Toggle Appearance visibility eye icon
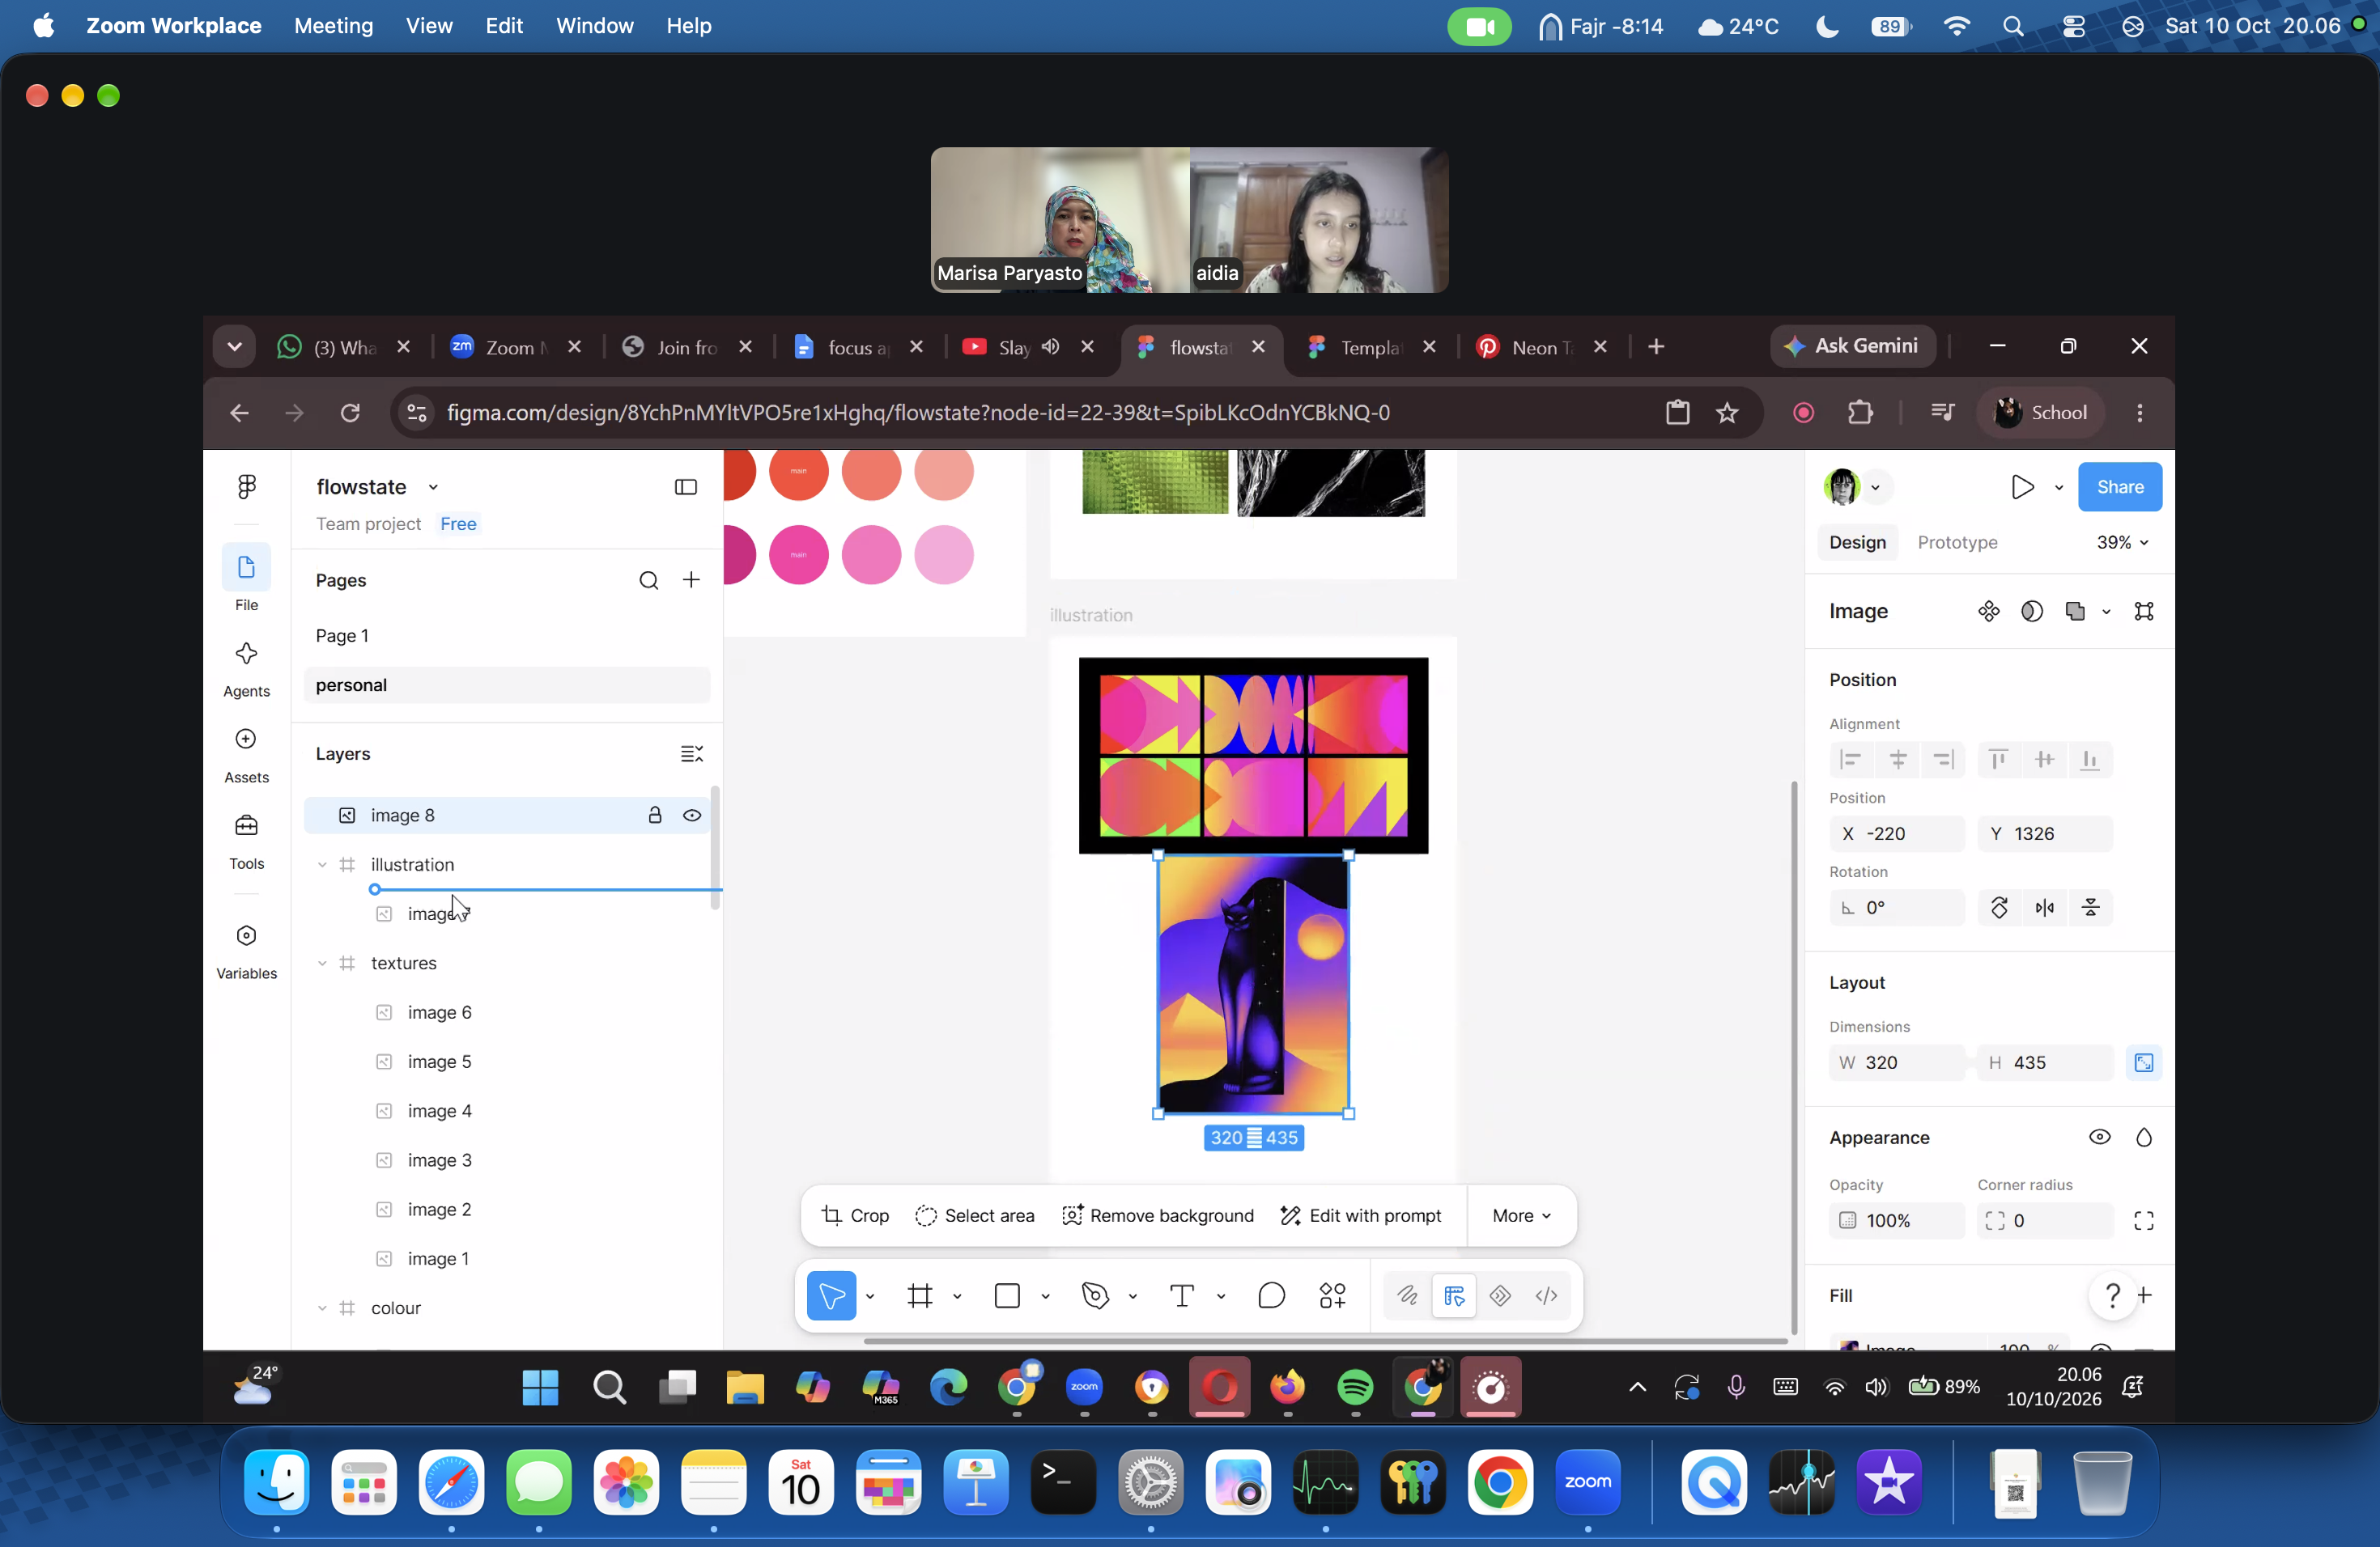 (x=2099, y=1138)
